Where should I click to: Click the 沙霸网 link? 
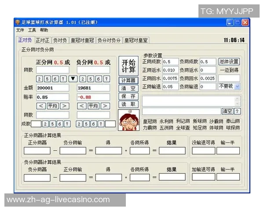point(216,121)
